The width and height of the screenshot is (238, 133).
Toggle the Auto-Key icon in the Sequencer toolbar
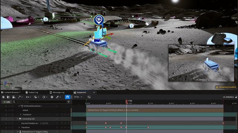click(52, 97)
